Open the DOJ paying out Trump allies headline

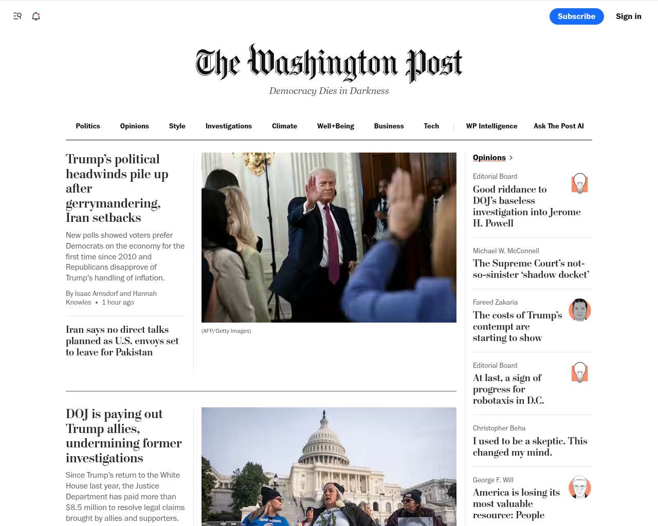[124, 436]
